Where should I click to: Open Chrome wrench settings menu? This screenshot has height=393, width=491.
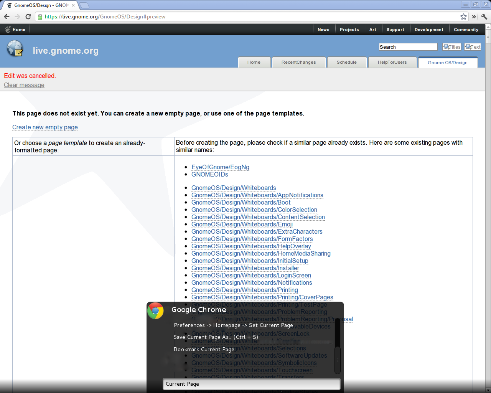[x=484, y=17]
